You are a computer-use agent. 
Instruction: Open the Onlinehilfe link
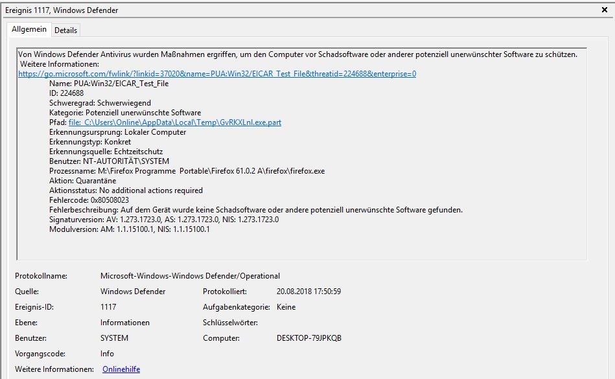[121, 369]
